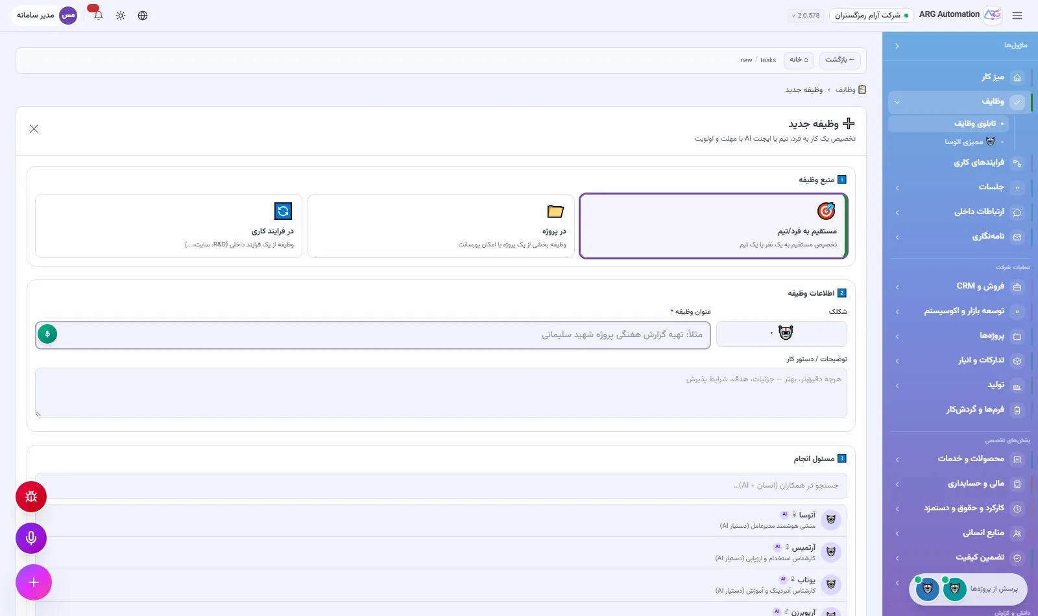Viewport: 1038px width, 616px height.
Task: Click the refresh icon on در فرایند کاری
Action: tap(283, 211)
